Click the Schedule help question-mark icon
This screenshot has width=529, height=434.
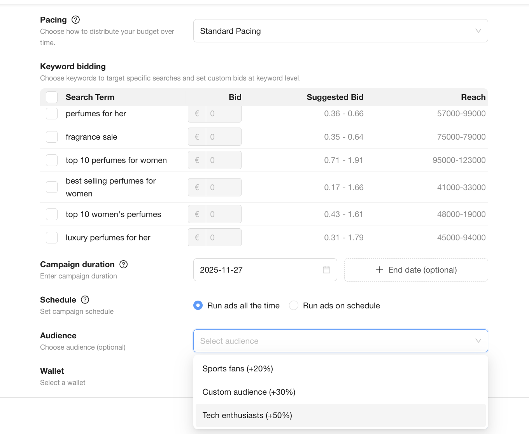[85, 300]
